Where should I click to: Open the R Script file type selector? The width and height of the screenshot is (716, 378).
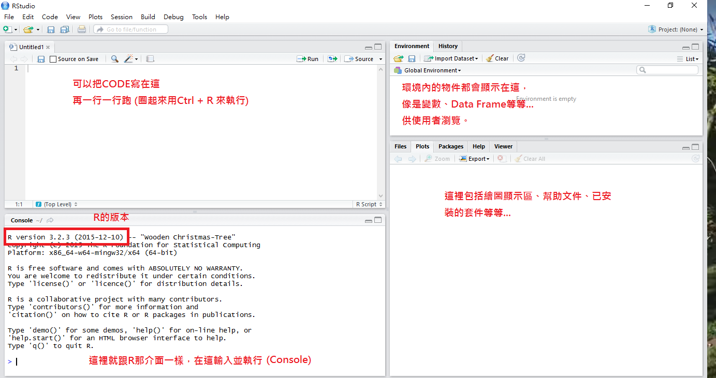369,204
